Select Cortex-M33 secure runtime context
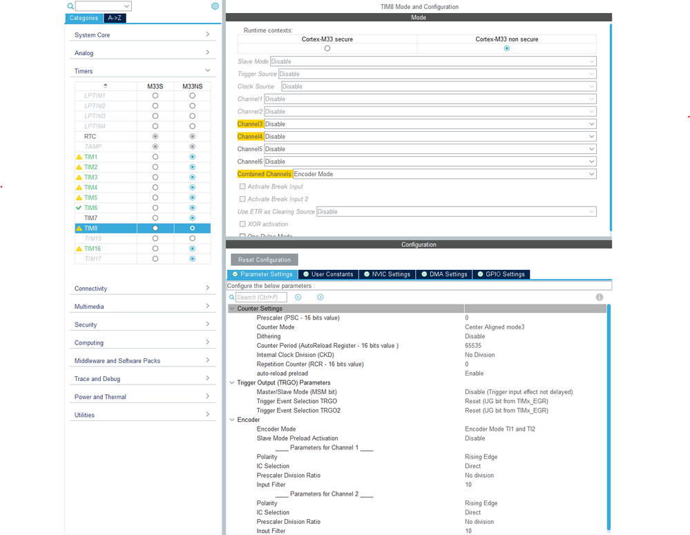The image size is (690, 535). tap(327, 48)
